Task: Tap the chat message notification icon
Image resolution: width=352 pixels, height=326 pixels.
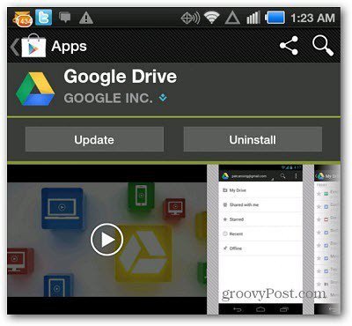Action: [64, 18]
